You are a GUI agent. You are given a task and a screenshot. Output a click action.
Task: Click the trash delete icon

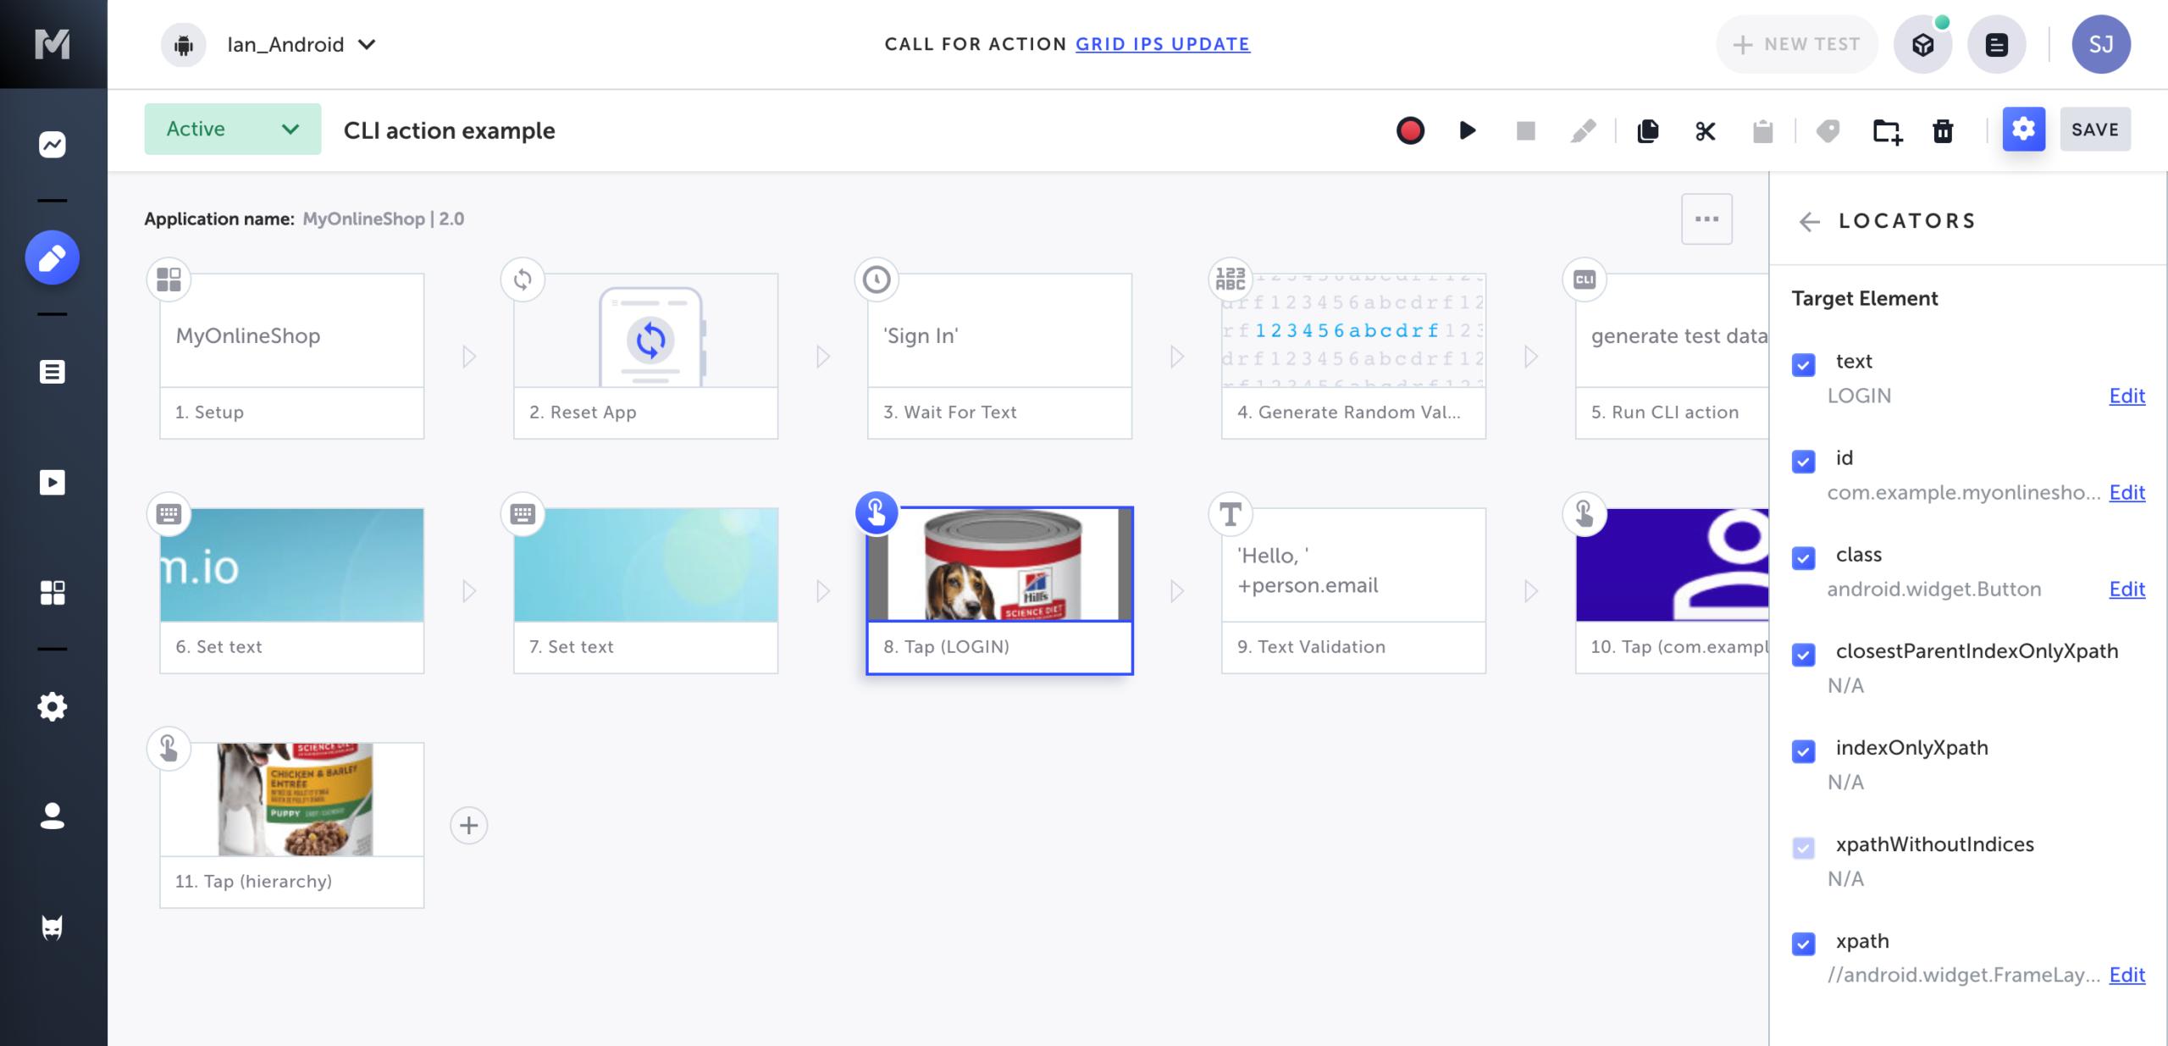[1943, 130]
